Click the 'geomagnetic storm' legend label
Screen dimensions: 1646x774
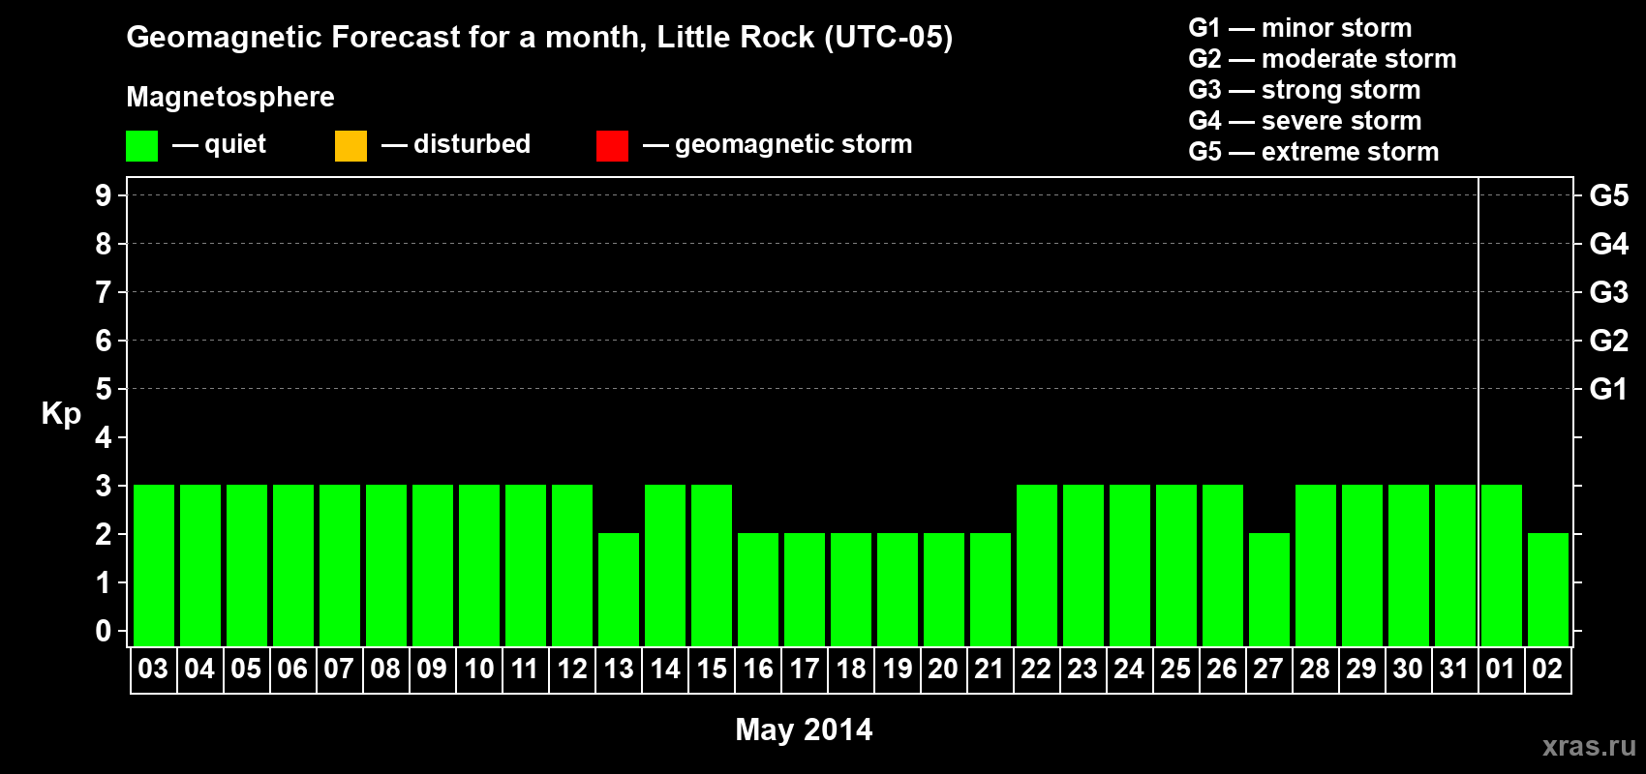point(793,145)
